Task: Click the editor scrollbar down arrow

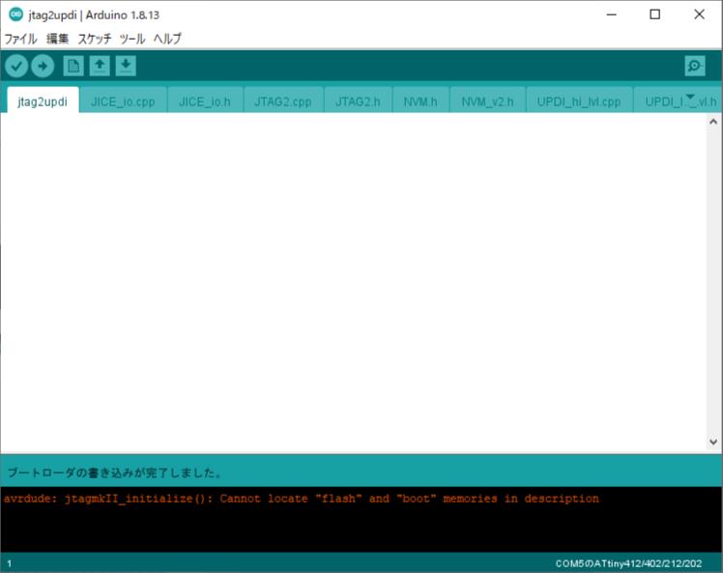Action: coord(713,442)
